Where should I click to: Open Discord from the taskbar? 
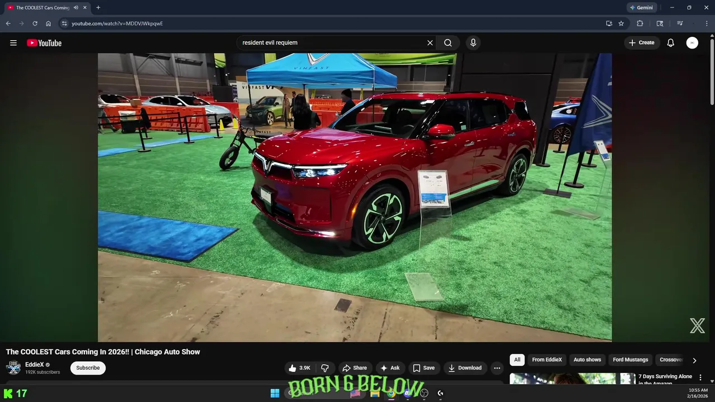(408, 393)
